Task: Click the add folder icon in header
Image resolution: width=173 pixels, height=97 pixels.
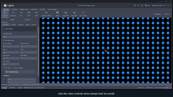Action: coord(138,5)
